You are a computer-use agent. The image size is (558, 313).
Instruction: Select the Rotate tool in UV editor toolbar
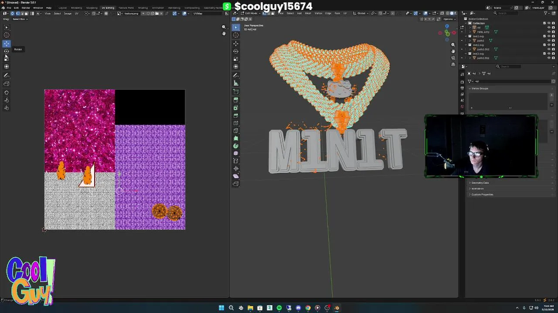[x=7, y=51]
